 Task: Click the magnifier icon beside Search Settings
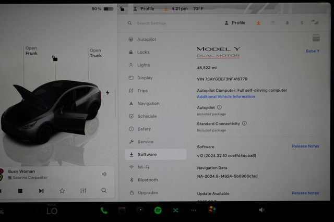[x=129, y=23]
